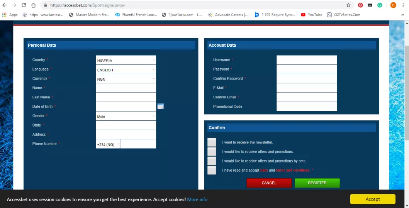Bookmark this page with the star

pyautogui.click(x=348, y=5)
